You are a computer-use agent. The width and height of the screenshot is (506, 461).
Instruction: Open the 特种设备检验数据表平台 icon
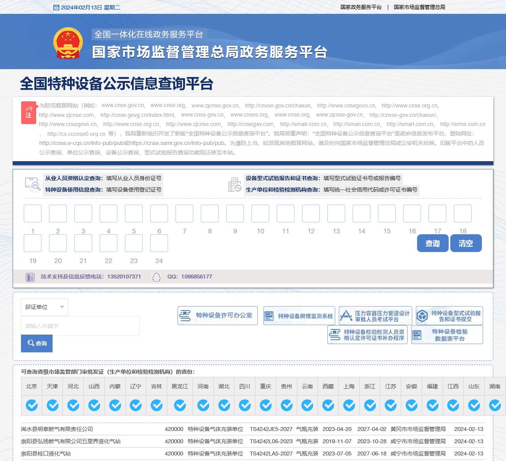click(x=447, y=334)
